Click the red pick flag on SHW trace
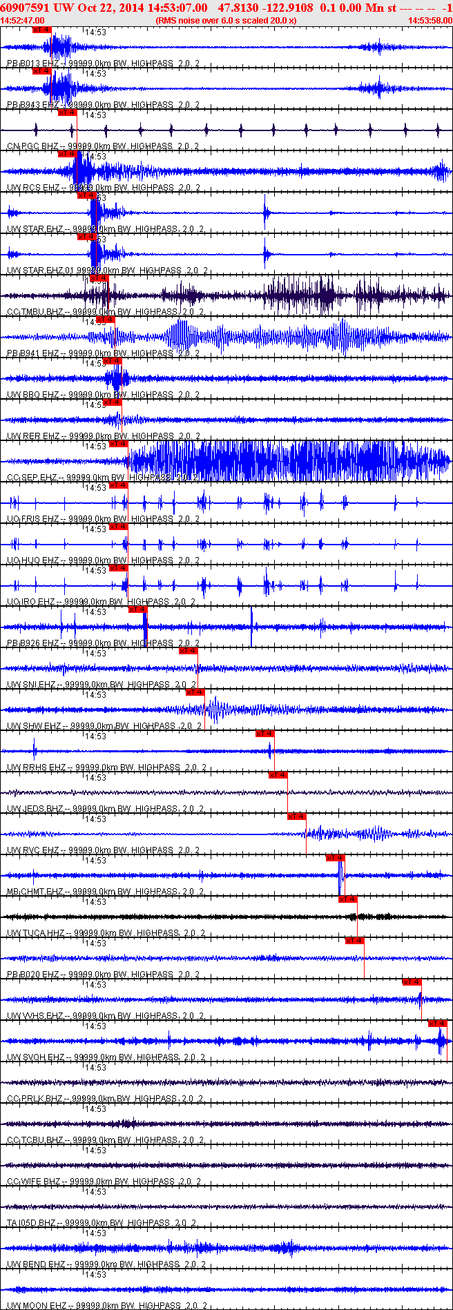 point(195,692)
